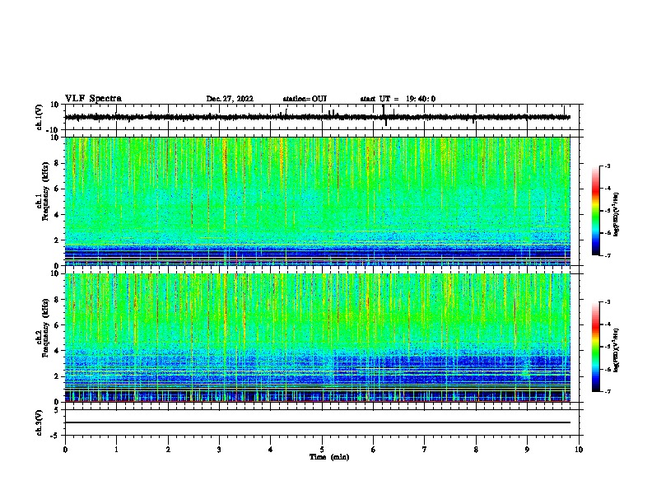Click the "2" kHz tick on ch.2 spectrogram
The width and height of the screenshot is (652, 504).
pos(57,376)
